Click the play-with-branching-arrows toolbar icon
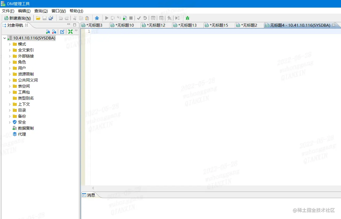The image size is (341, 219). tap(178, 18)
